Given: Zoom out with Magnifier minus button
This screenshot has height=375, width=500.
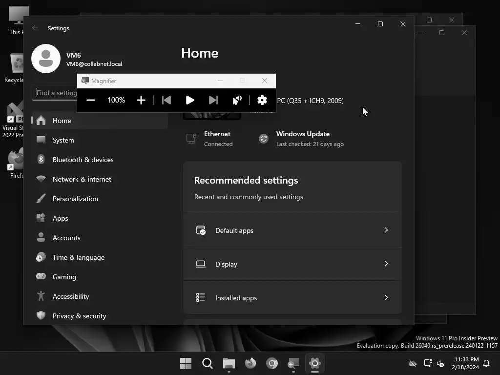Looking at the screenshot, I should coord(91,100).
